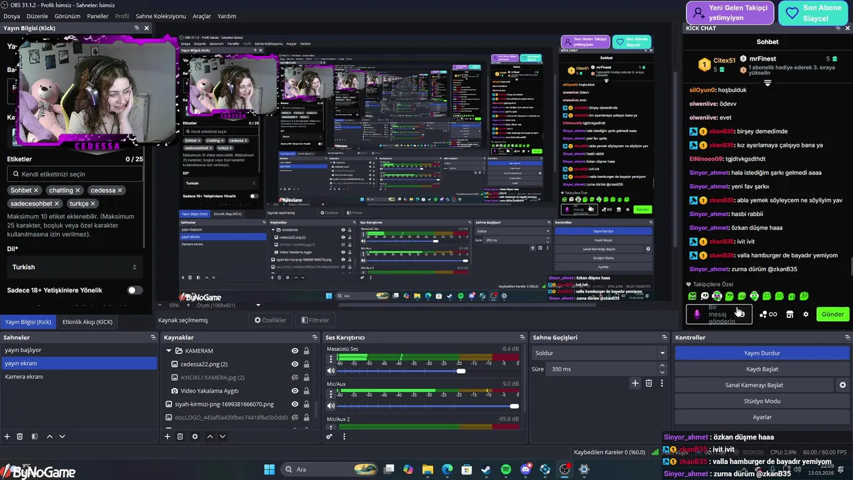Remove selected source with trash icon
The width and height of the screenshot is (853, 480).
180,437
